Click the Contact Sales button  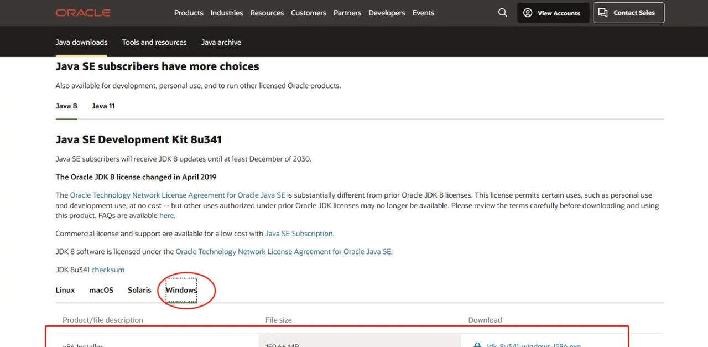pyautogui.click(x=628, y=13)
